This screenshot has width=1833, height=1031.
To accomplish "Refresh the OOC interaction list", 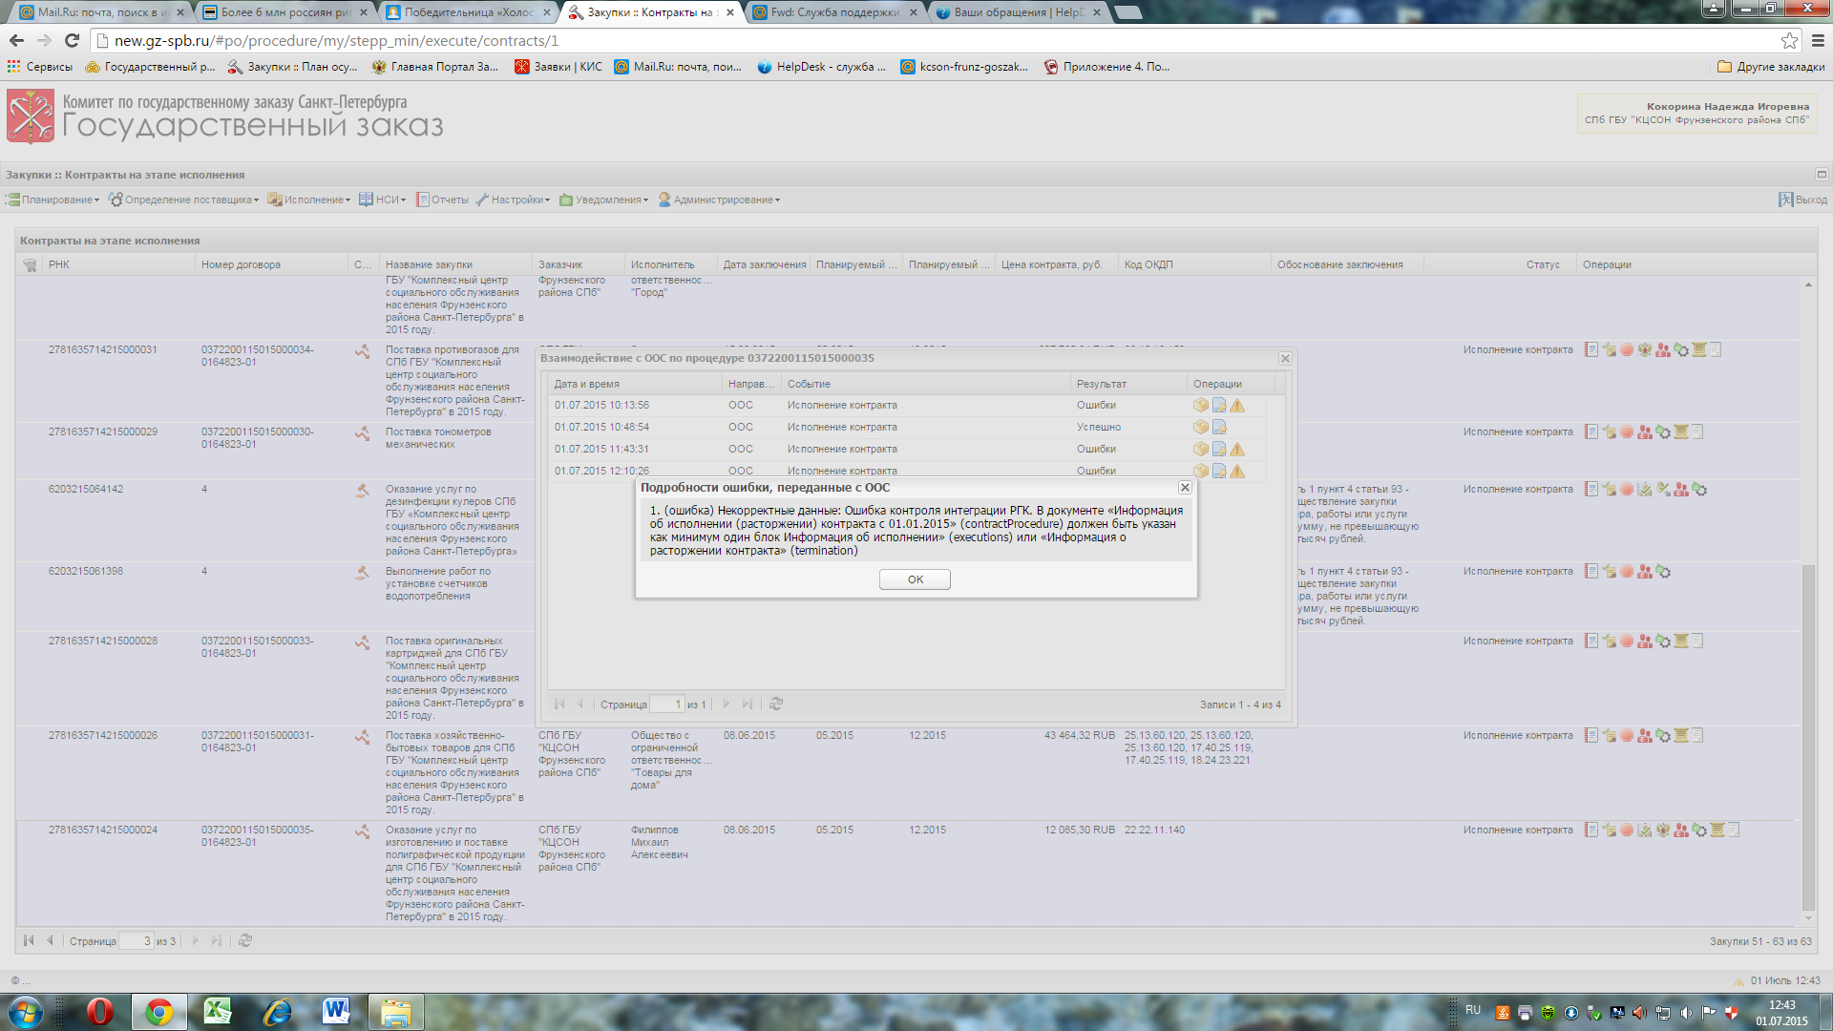I will tap(776, 705).
